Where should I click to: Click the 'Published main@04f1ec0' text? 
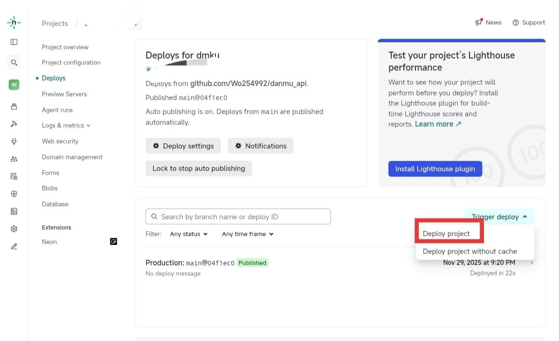186,98
